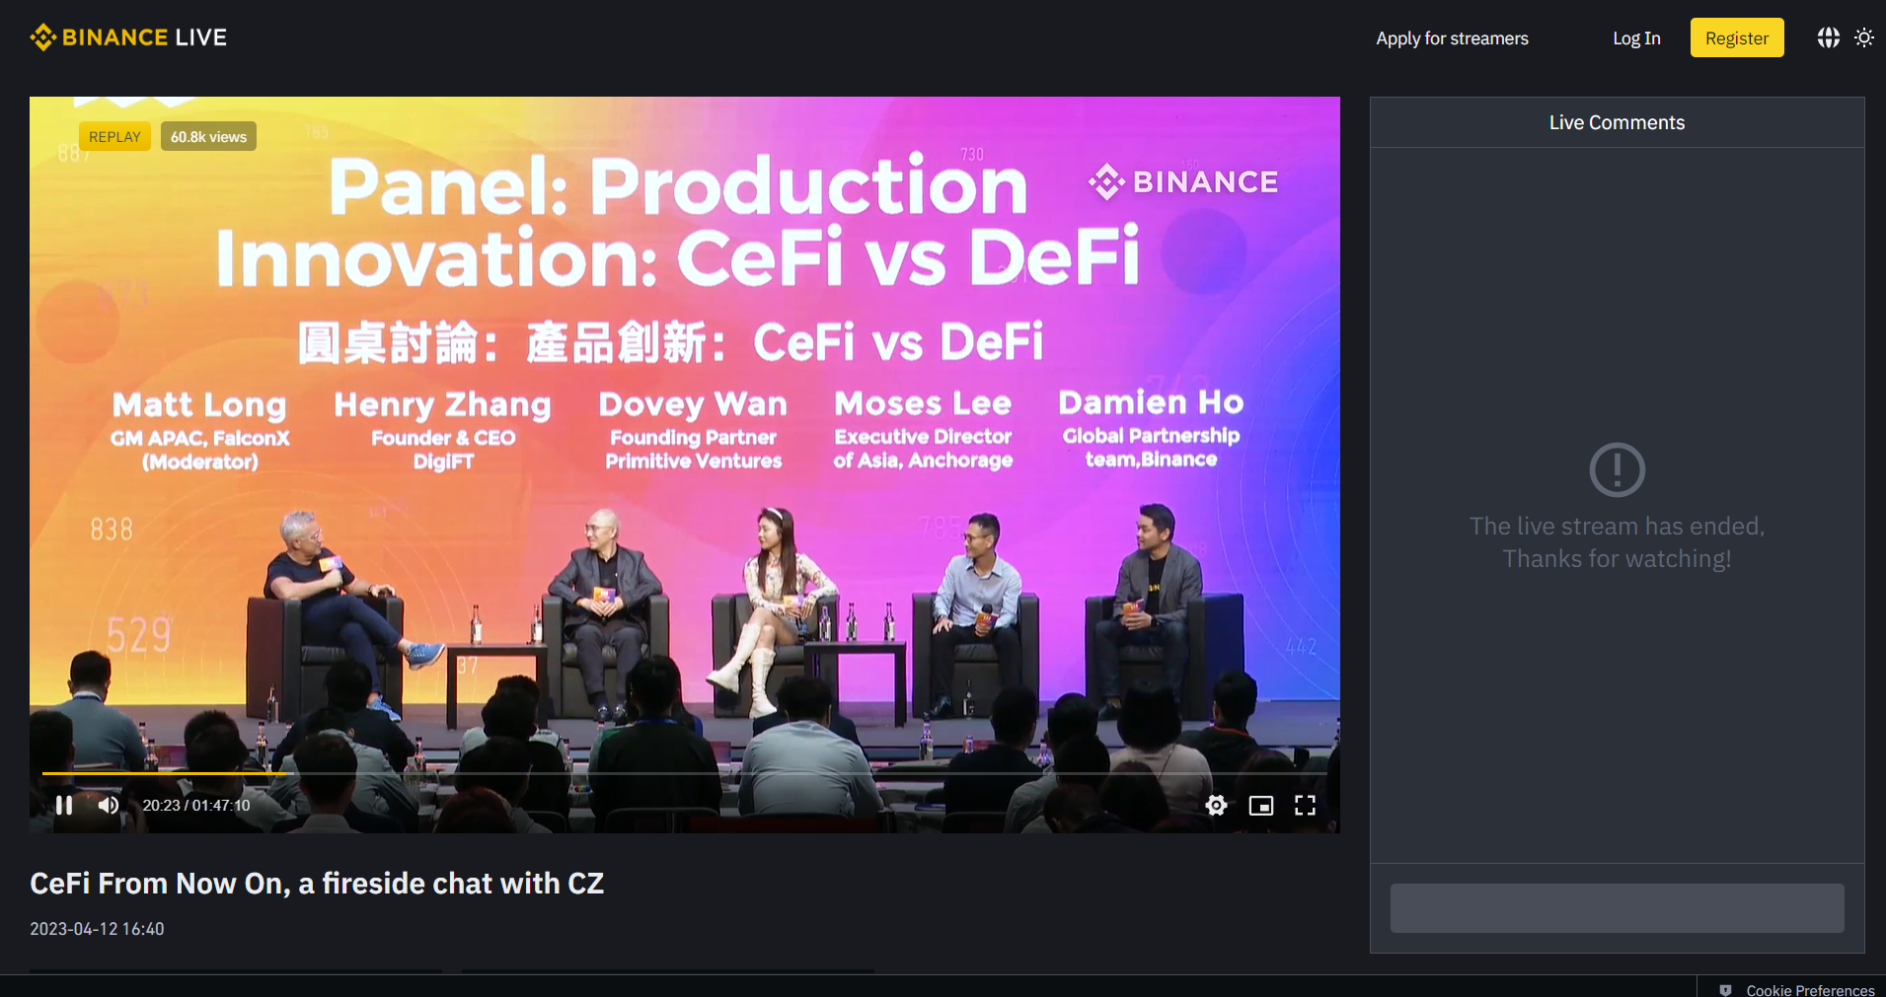Enter fullscreen video mode
Viewport: 1886px width, 997px height.
point(1305,806)
